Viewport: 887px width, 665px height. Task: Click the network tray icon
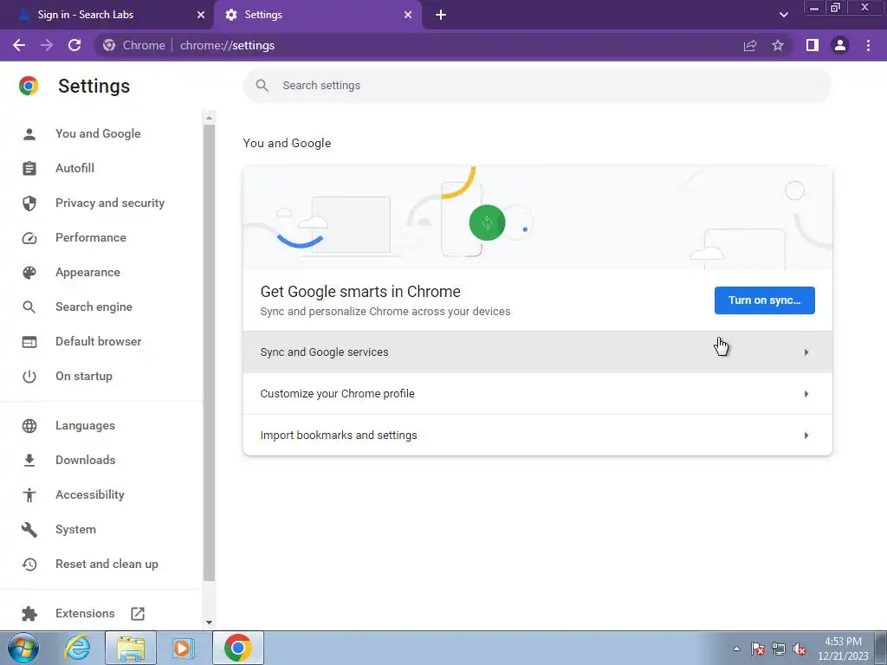[779, 649]
